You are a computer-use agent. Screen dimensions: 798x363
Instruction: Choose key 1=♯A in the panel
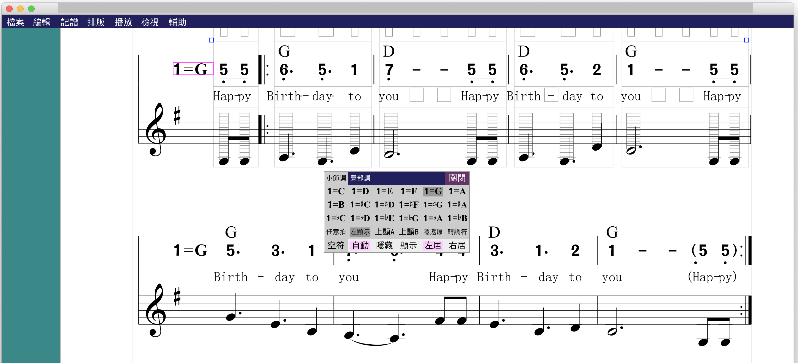[457, 205]
